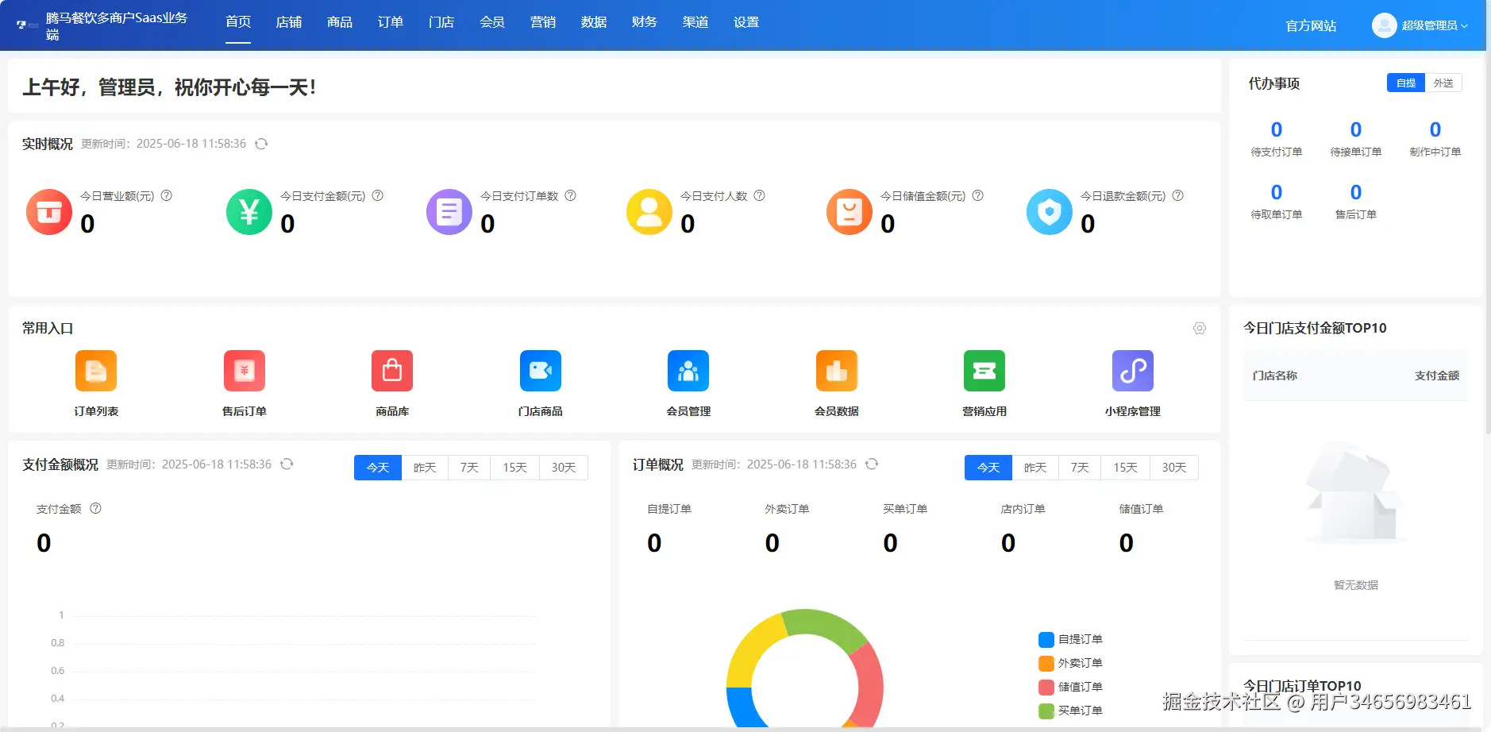Select 昨天 in 支付金额概况
Image resolution: width=1491 pixels, height=732 pixels.
pos(425,468)
